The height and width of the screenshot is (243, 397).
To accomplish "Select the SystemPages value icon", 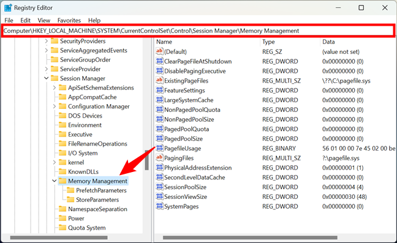I will pyautogui.click(x=159, y=206).
